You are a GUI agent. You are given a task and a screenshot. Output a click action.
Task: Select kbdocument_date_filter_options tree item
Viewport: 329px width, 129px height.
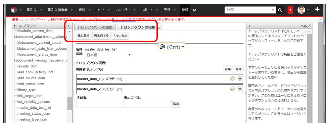42,48
